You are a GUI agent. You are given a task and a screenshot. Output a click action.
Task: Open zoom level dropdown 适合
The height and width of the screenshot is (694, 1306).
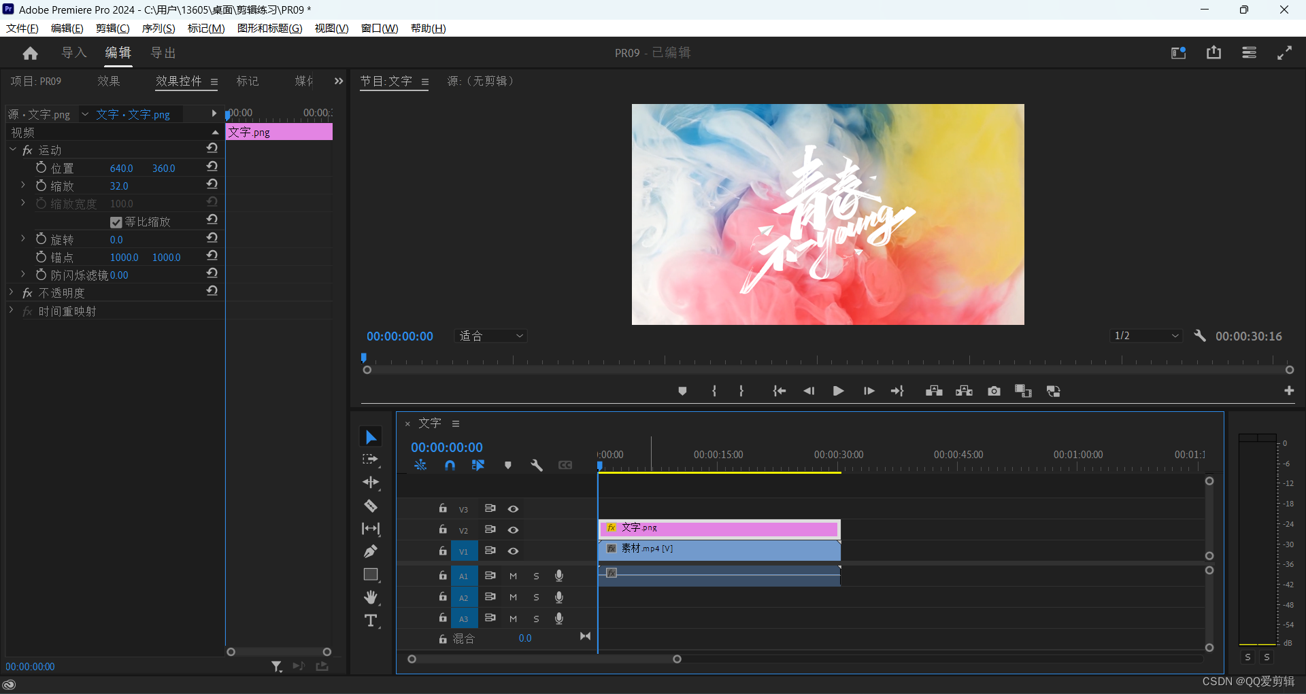tap(490, 336)
